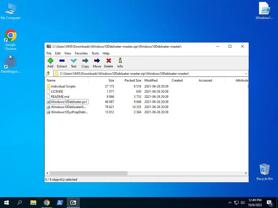Sort by the Packed Size column
The width and height of the screenshot is (278, 208).
coord(129,80)
